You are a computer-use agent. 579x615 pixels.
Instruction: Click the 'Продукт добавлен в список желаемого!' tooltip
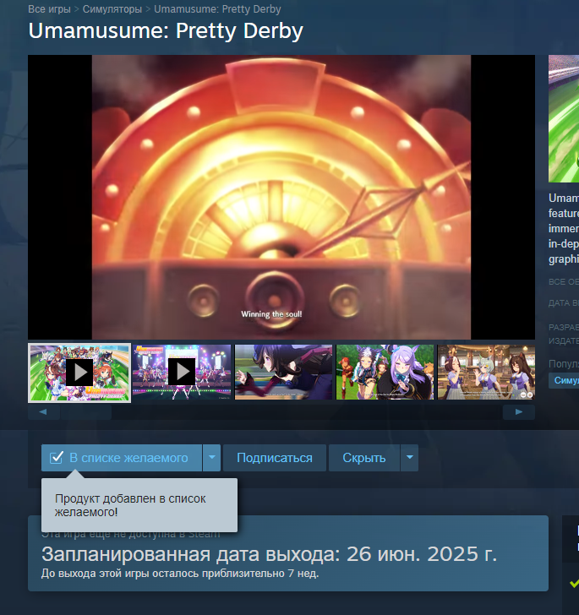point(139,505)
